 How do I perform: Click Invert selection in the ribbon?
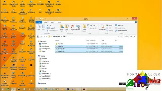pyautogui.click(x=121, y=31)
